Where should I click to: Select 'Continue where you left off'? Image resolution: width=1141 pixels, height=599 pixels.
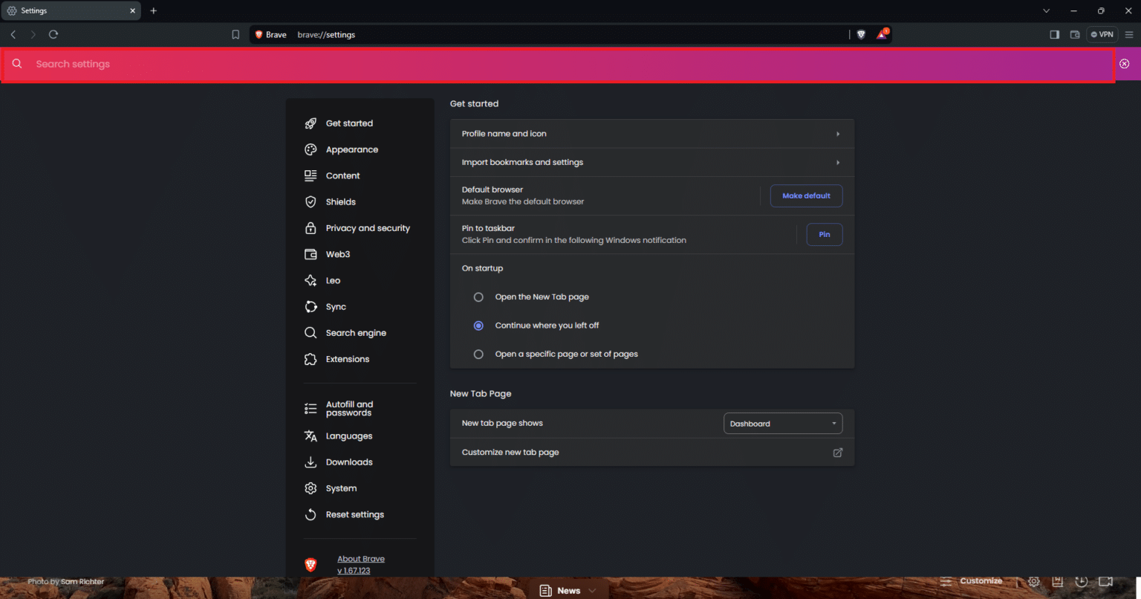[478, 326]
